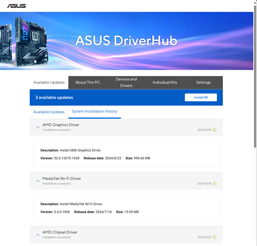The image size is (257, 246).
Task: Click the page vertical scrollbar thumb
Action: tap(255, 76)
